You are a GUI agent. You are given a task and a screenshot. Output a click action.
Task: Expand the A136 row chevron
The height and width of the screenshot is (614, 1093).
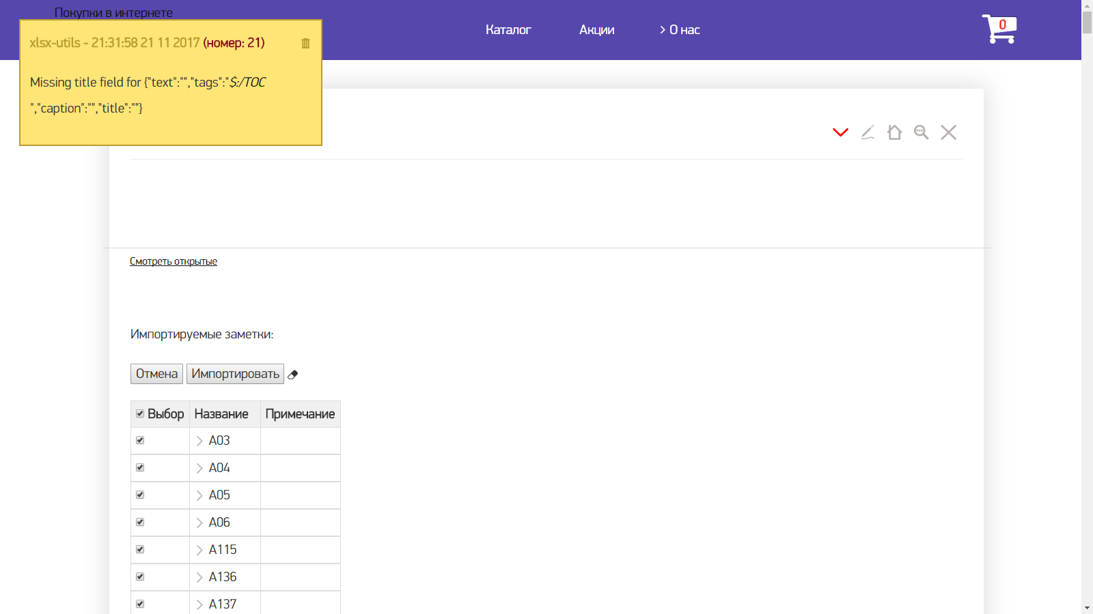(199, 577)
